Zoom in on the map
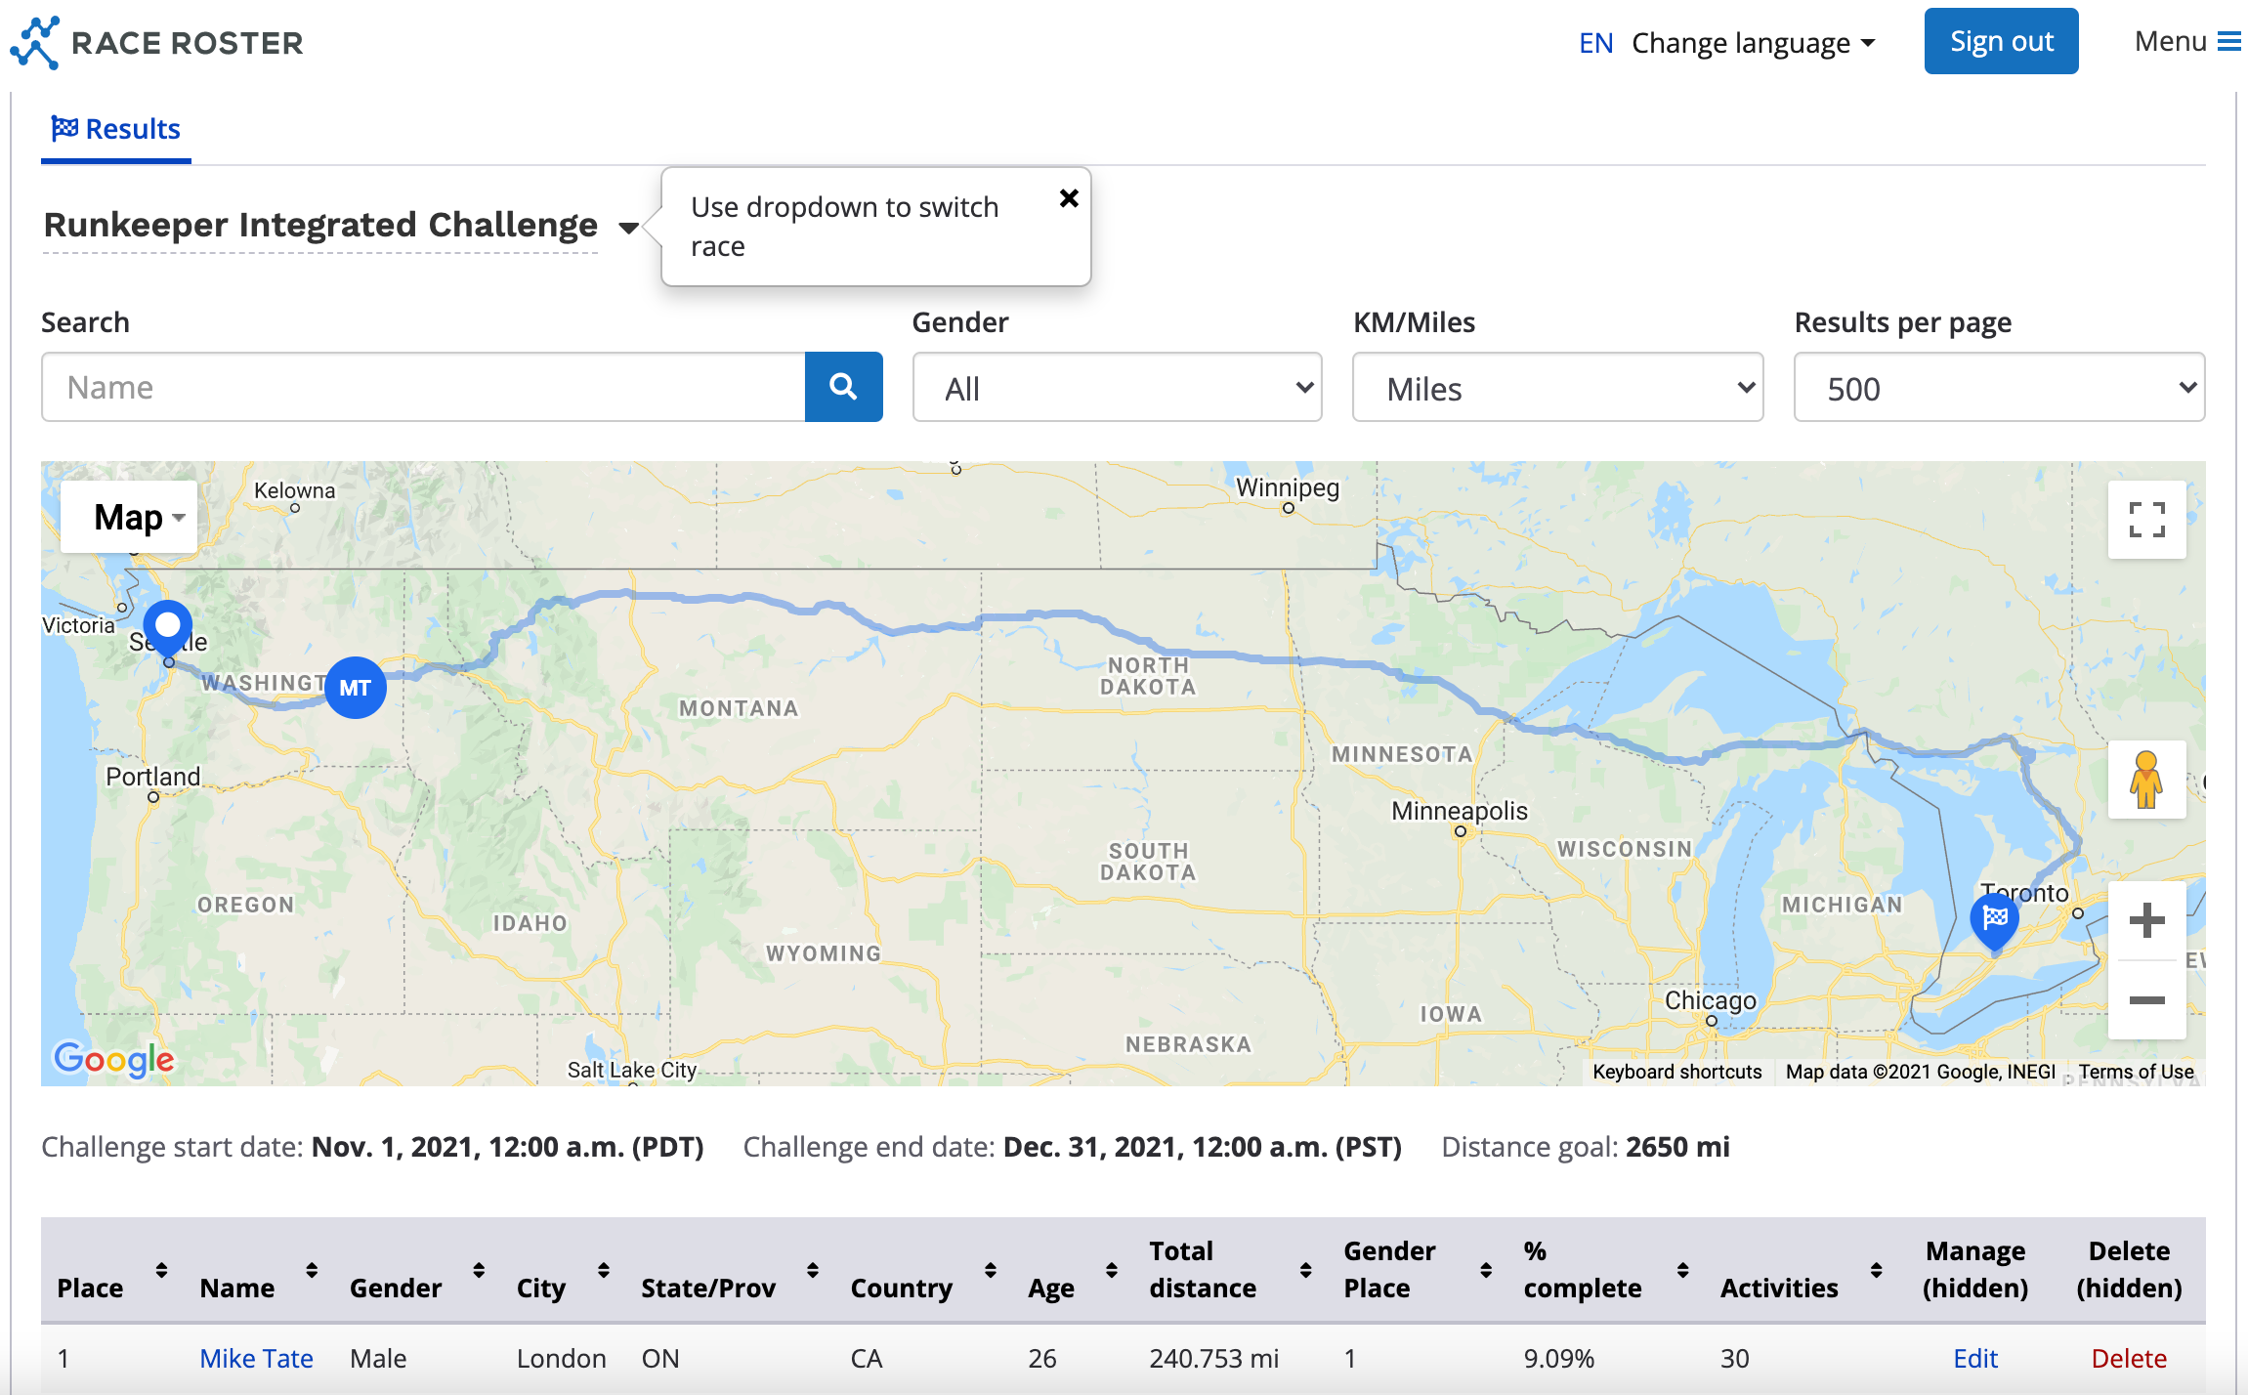This screenshot has width=2248, height=1395. pos(2146,920)
